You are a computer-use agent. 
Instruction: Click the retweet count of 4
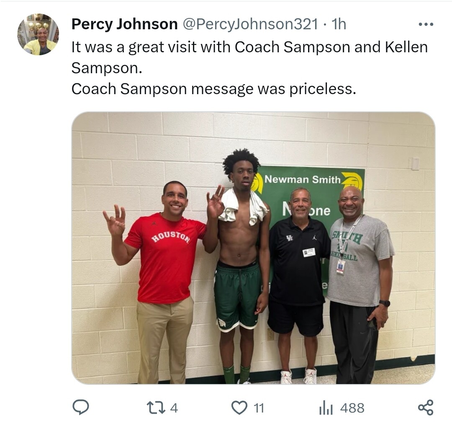(x=174, y=408)
